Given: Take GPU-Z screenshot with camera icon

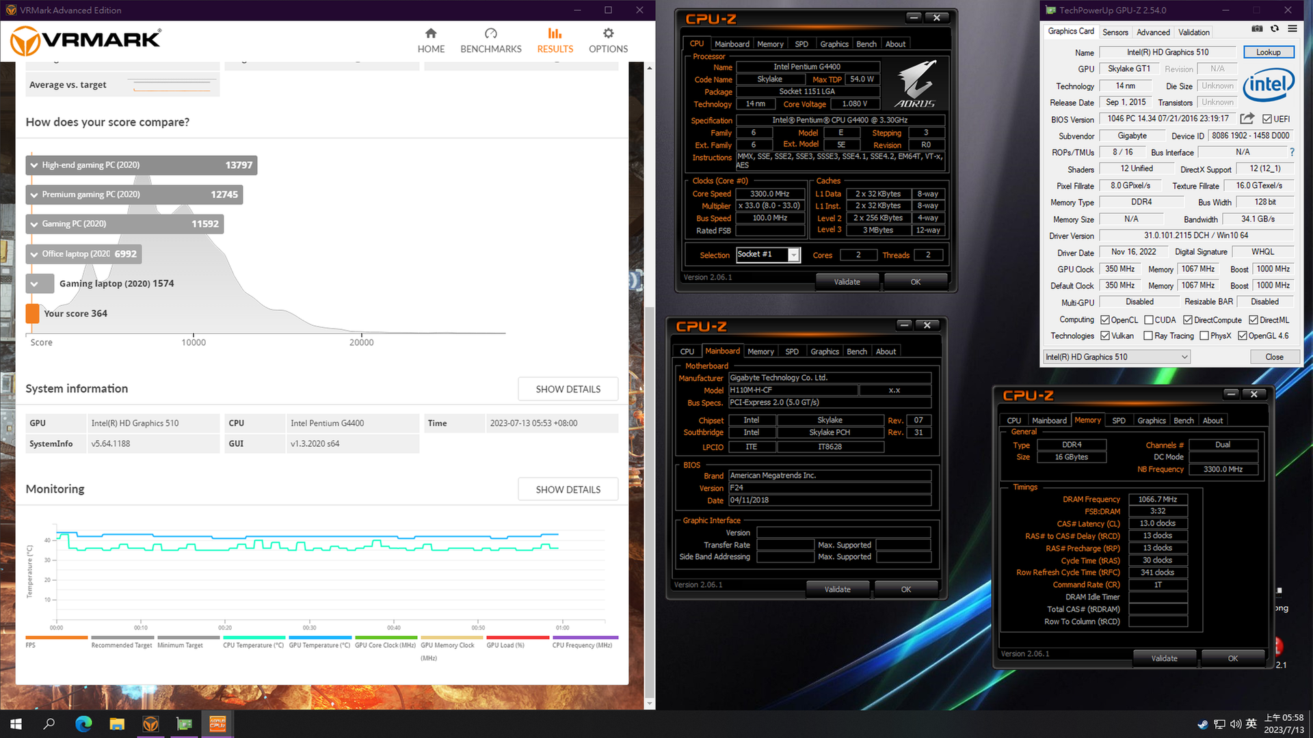Looking at the screenshot, I should click(1257, 29).
